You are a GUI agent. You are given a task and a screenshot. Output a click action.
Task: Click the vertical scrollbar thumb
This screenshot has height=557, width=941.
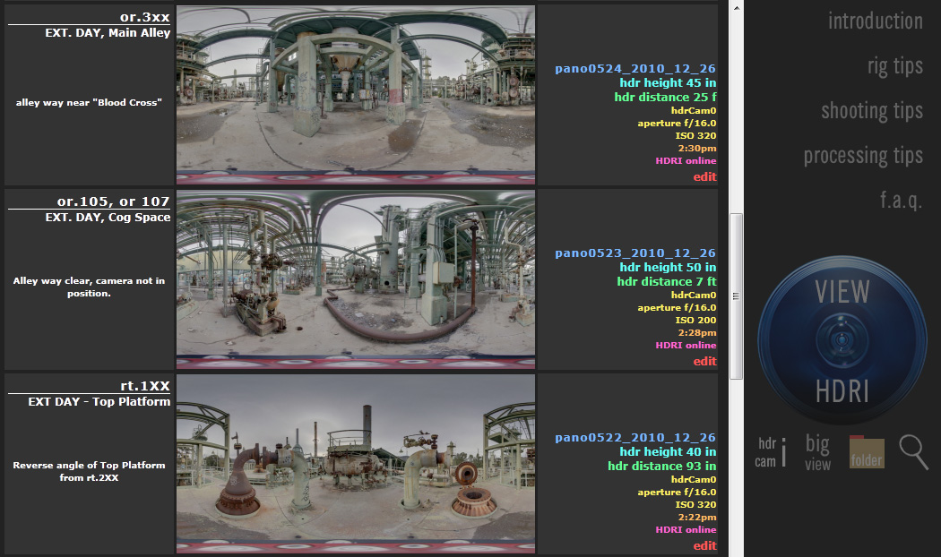[x=736, y=296]
